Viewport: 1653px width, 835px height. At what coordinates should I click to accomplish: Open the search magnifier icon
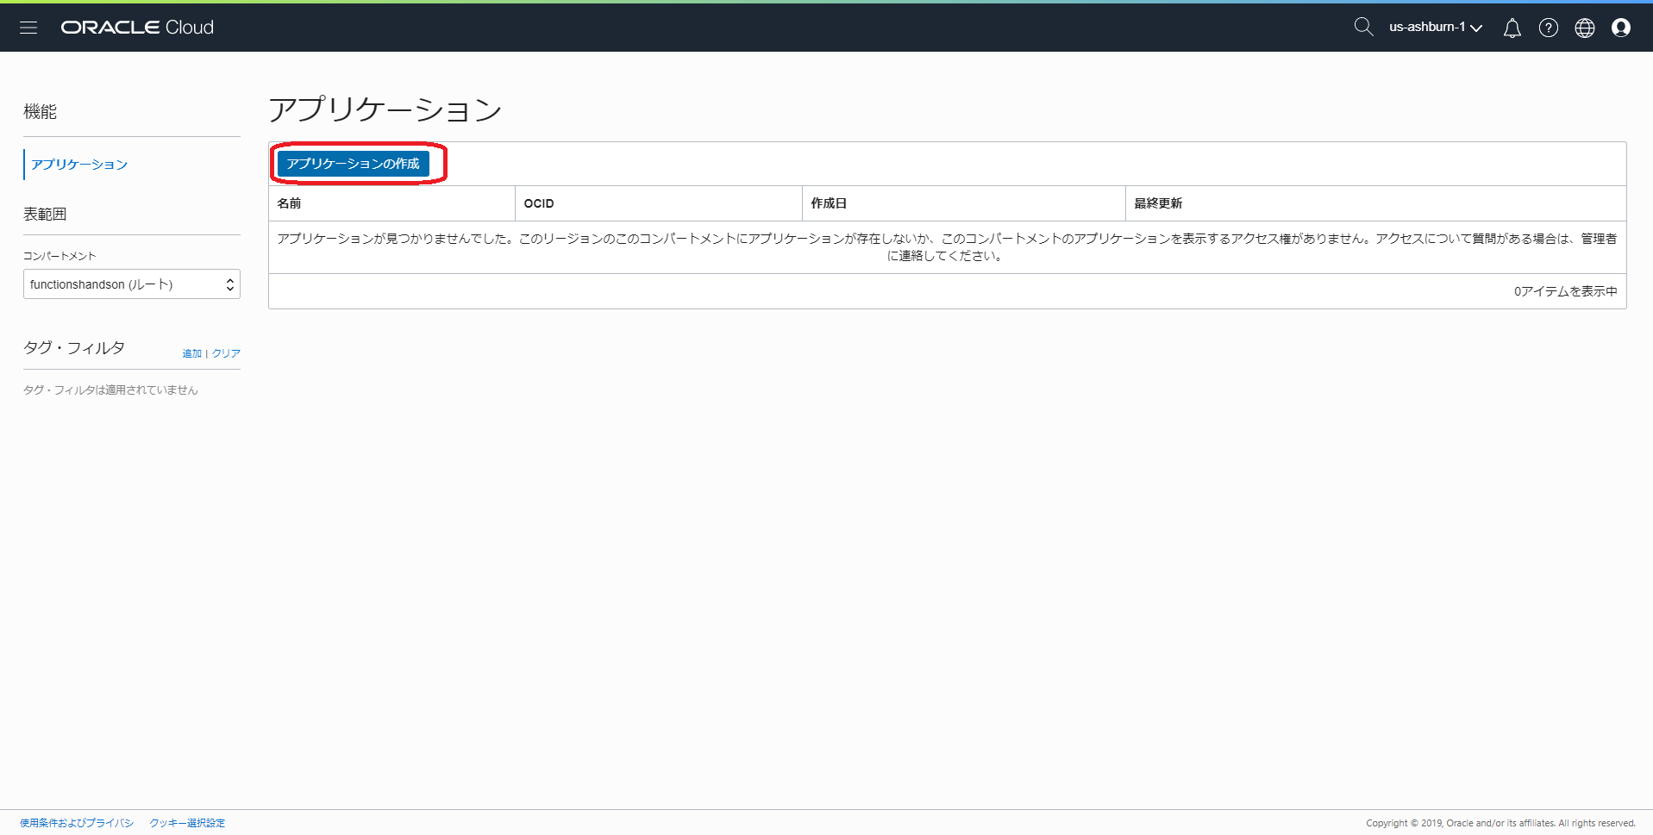click(1362, 28)
